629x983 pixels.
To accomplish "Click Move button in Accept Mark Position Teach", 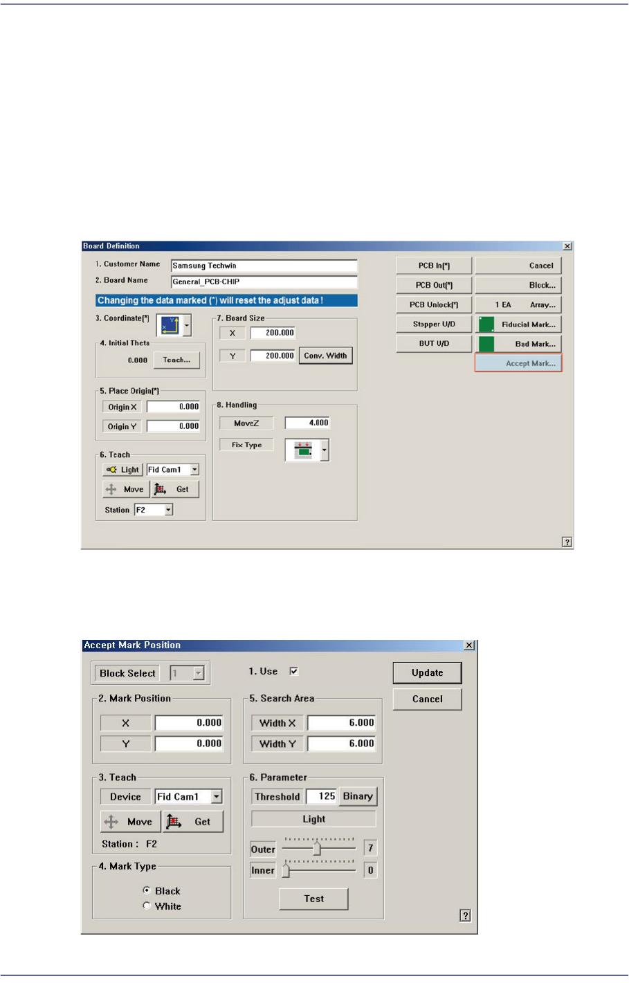I will (130, 822).
